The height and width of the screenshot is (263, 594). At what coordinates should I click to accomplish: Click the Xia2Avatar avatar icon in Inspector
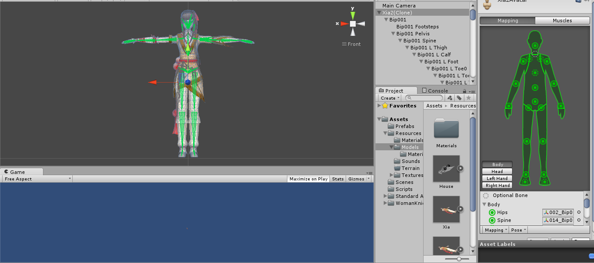(486, 3)
